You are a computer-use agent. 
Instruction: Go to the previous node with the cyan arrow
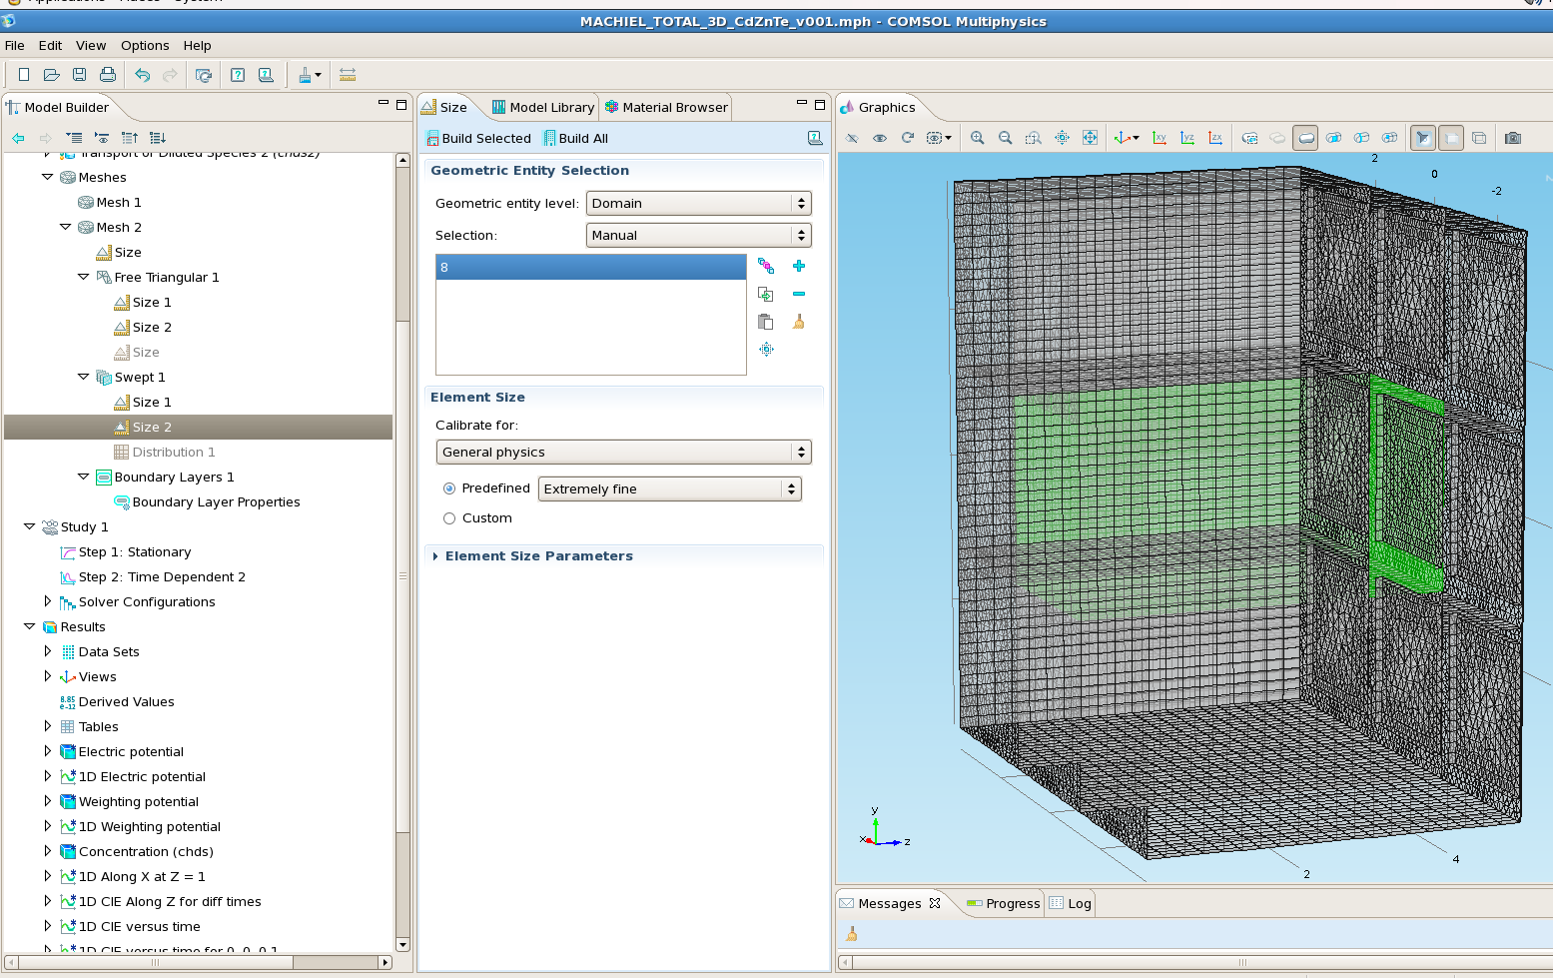(18, 138)
